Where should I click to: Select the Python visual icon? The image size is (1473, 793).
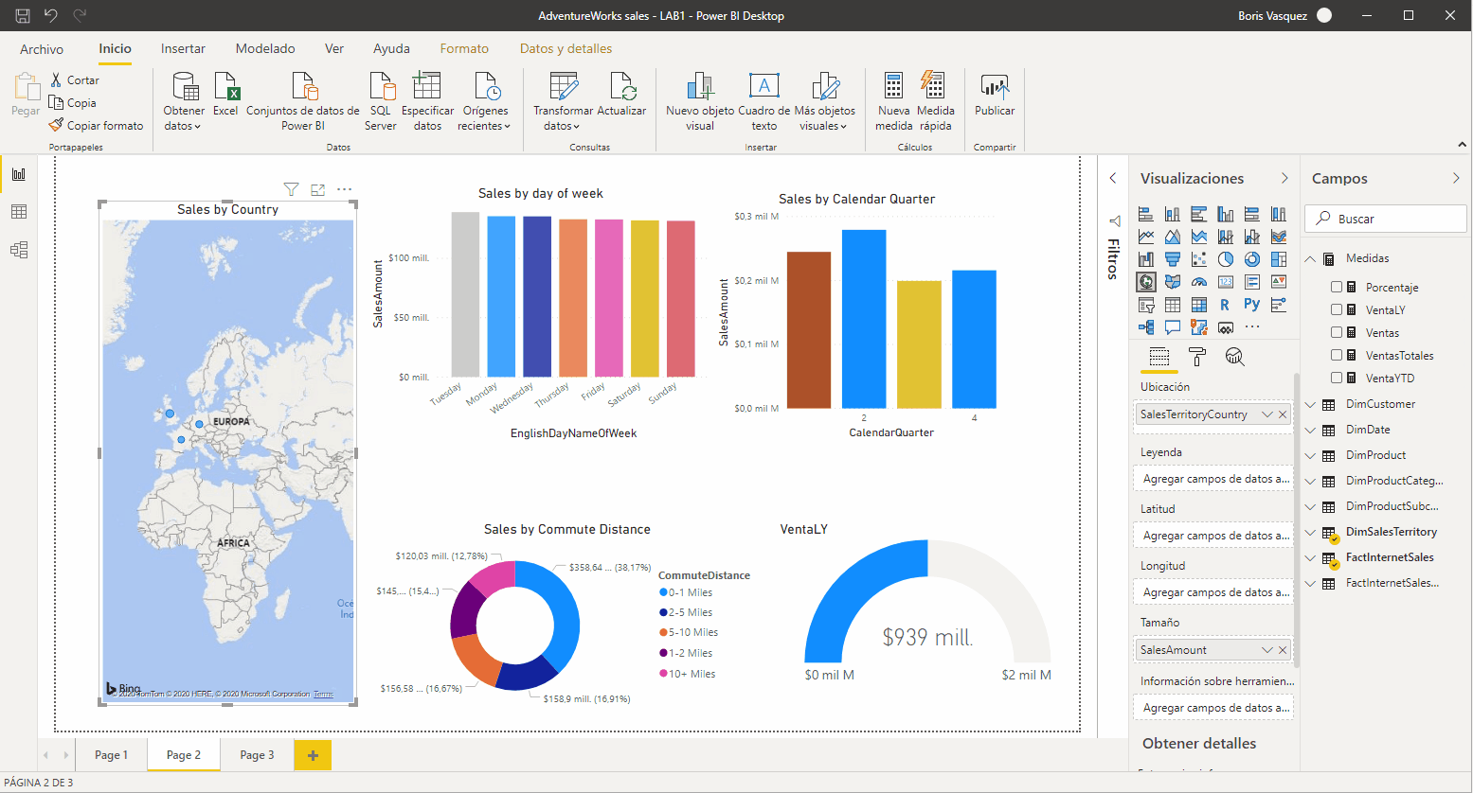[x=1252, y=304]
